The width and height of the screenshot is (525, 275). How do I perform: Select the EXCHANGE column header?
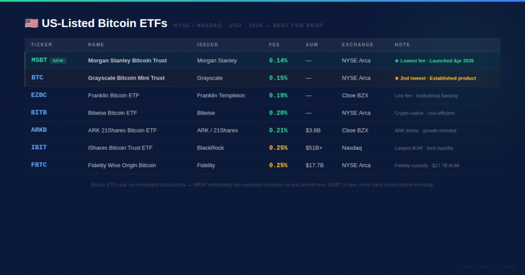pyautogui.click(x=357, y=44)
